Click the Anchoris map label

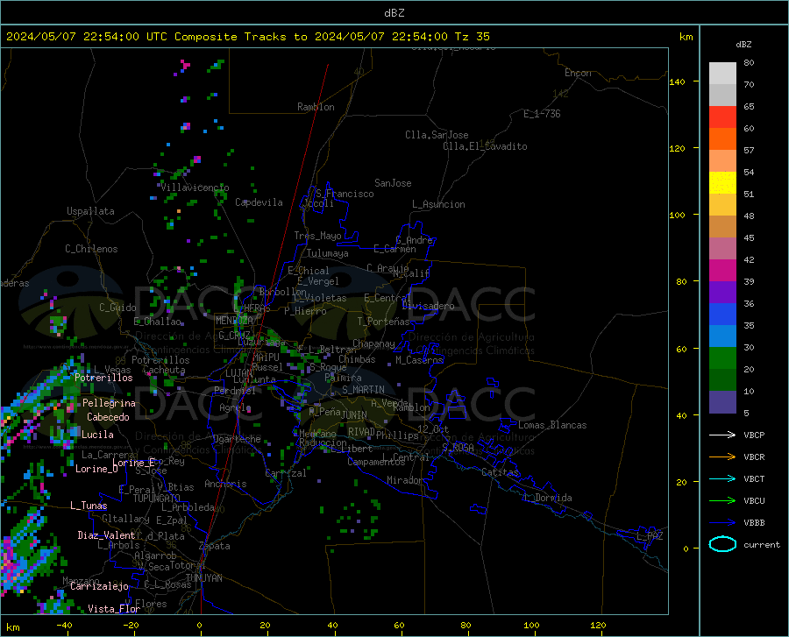(225, 484)
